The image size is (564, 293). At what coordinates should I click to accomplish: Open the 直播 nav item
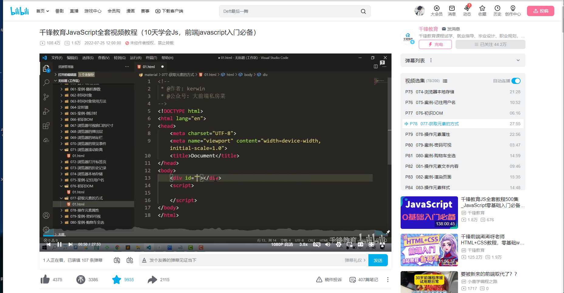pyautogui.click(x=74, y=11)
